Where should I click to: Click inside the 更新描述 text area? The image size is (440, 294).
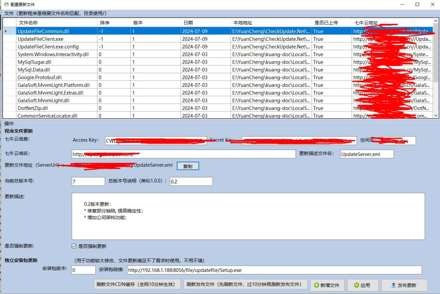pyautogui.click(x=248, y=216)
